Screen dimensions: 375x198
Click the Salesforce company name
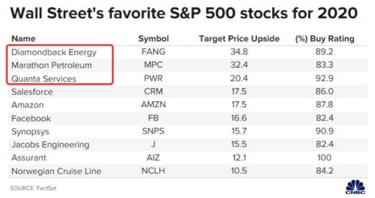click(x=32, y=92)
